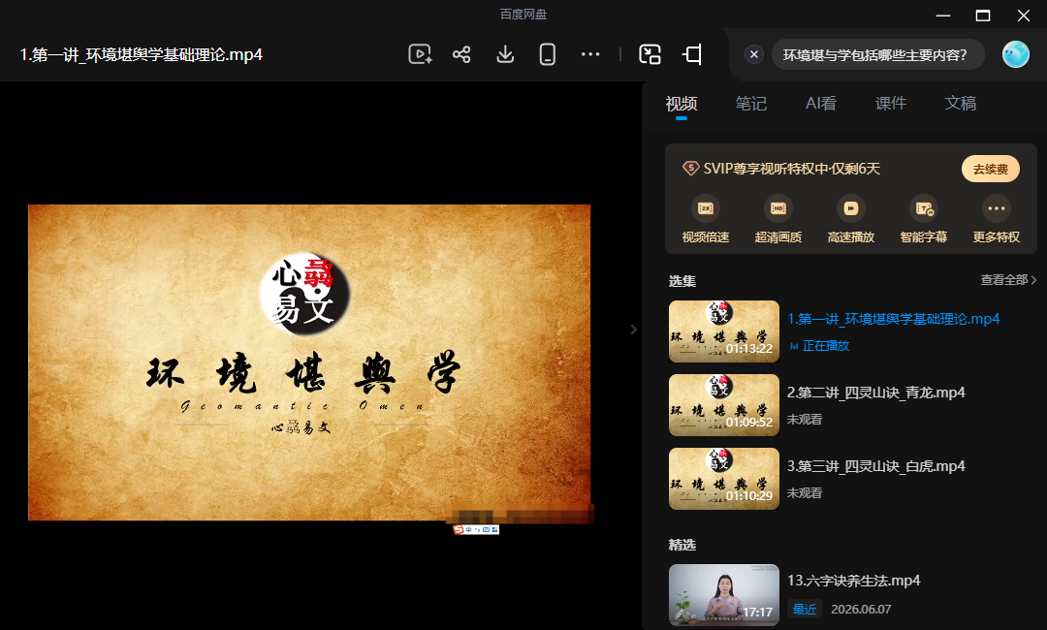Viewport: 1047px width, 630px height.
Task: Click the 去续费 renew button
Action: (x=990, y=169)
